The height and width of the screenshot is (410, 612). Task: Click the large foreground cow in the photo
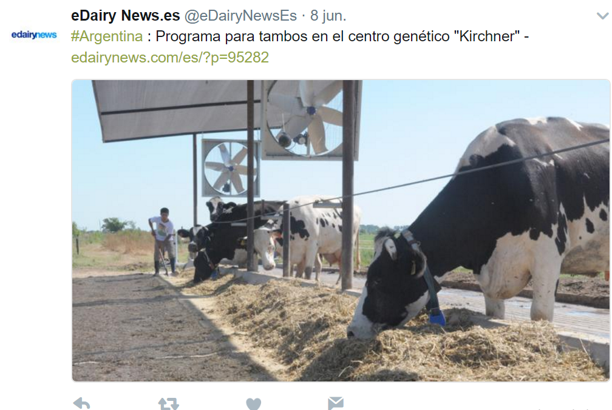click(x=479, y=226)
